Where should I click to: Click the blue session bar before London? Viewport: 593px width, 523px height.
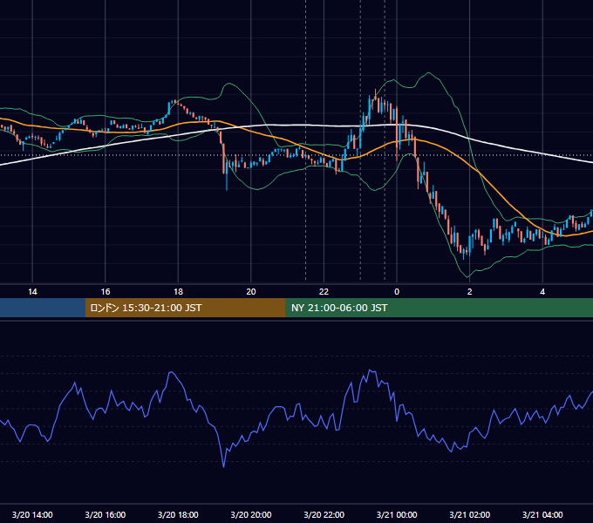point(43,308)
